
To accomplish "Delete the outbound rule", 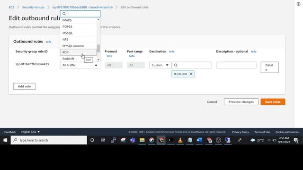I will [x=269, y=67].
